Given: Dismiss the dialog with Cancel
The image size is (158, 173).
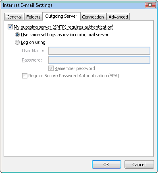Looking at the screenshot, I should point(139,165).
